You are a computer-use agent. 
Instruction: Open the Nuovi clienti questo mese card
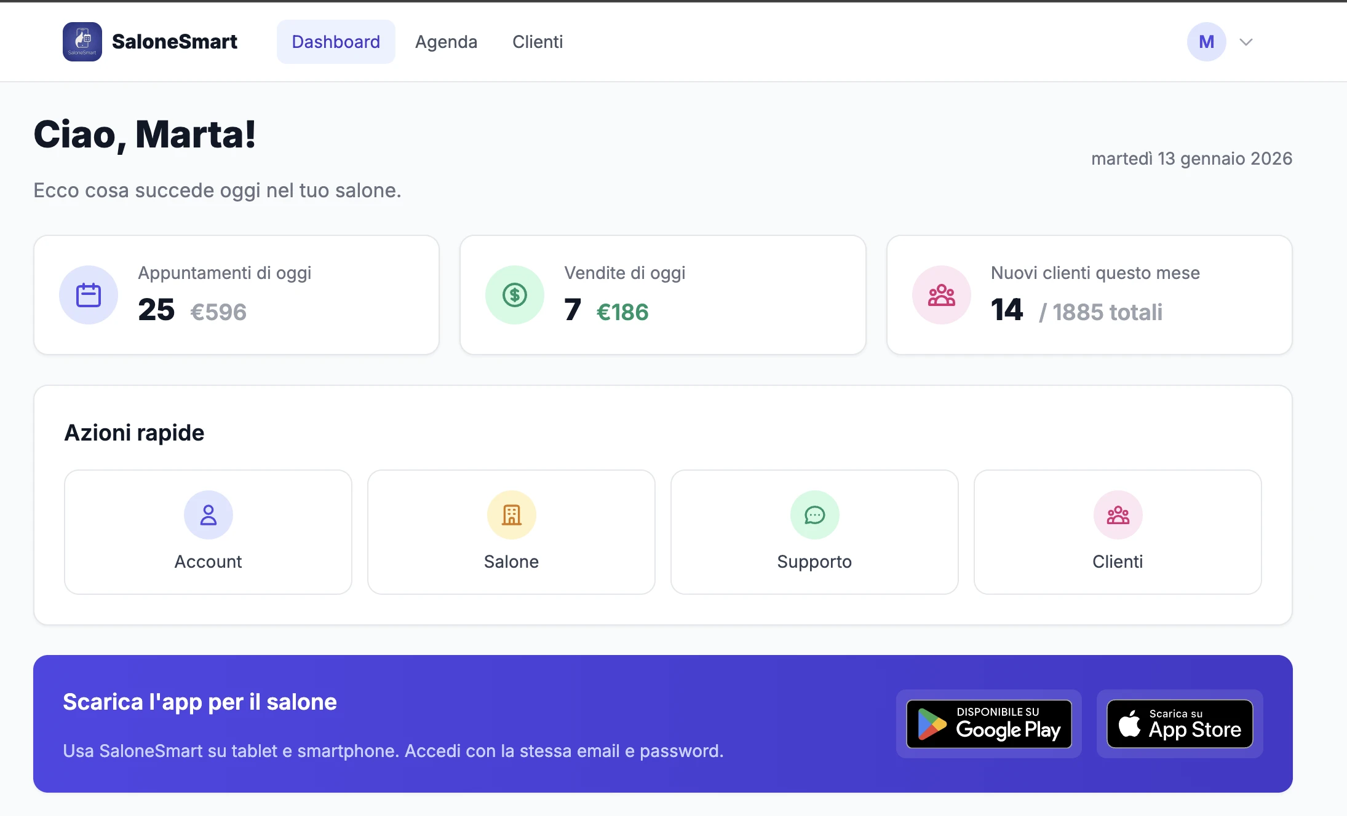[1089, 295]
